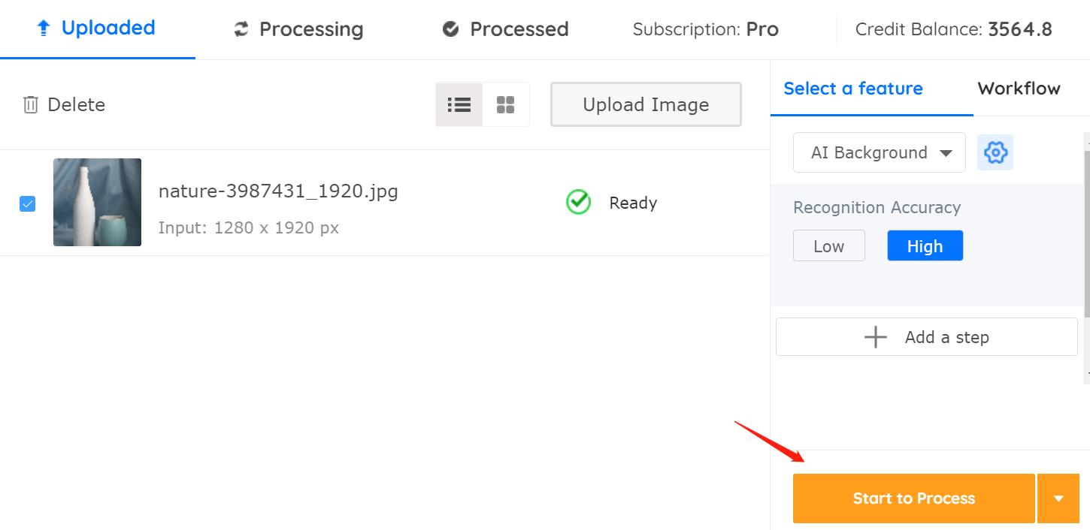This screenshot has height=530, width=1090.
Task: Switch to list view layout
Action: coord(459,104)
